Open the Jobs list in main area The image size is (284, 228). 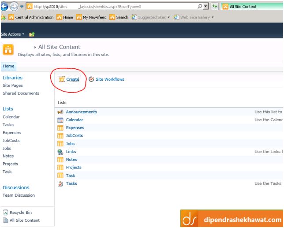[70, 144]
